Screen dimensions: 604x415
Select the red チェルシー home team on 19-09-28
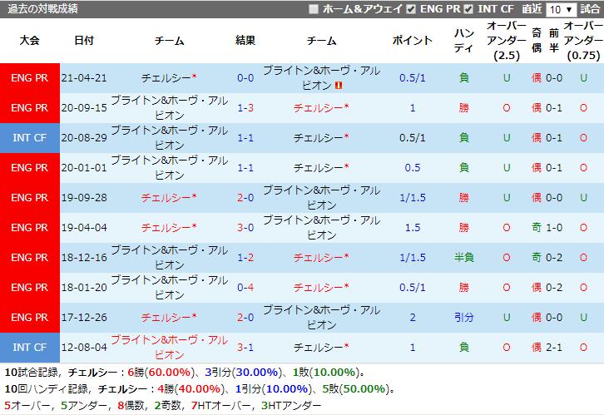[169, 198]
